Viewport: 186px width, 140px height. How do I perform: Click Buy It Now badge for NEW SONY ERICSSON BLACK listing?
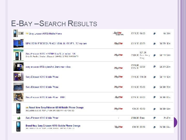pos(118,44)
